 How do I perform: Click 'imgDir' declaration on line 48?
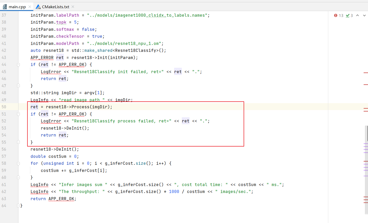coord(69,93)
